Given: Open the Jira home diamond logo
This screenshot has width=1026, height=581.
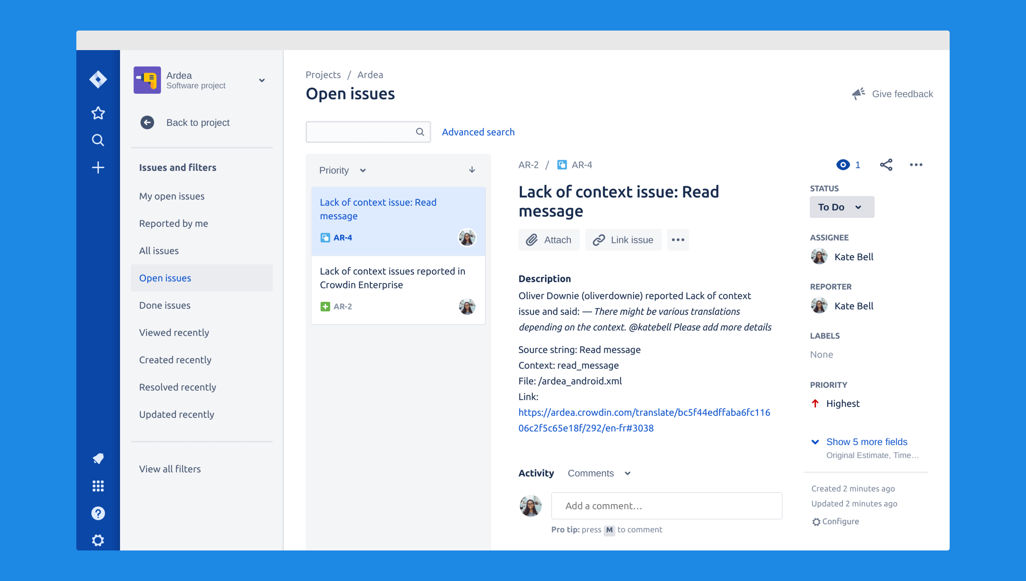Looking at the screenshot, I should 98,79.
